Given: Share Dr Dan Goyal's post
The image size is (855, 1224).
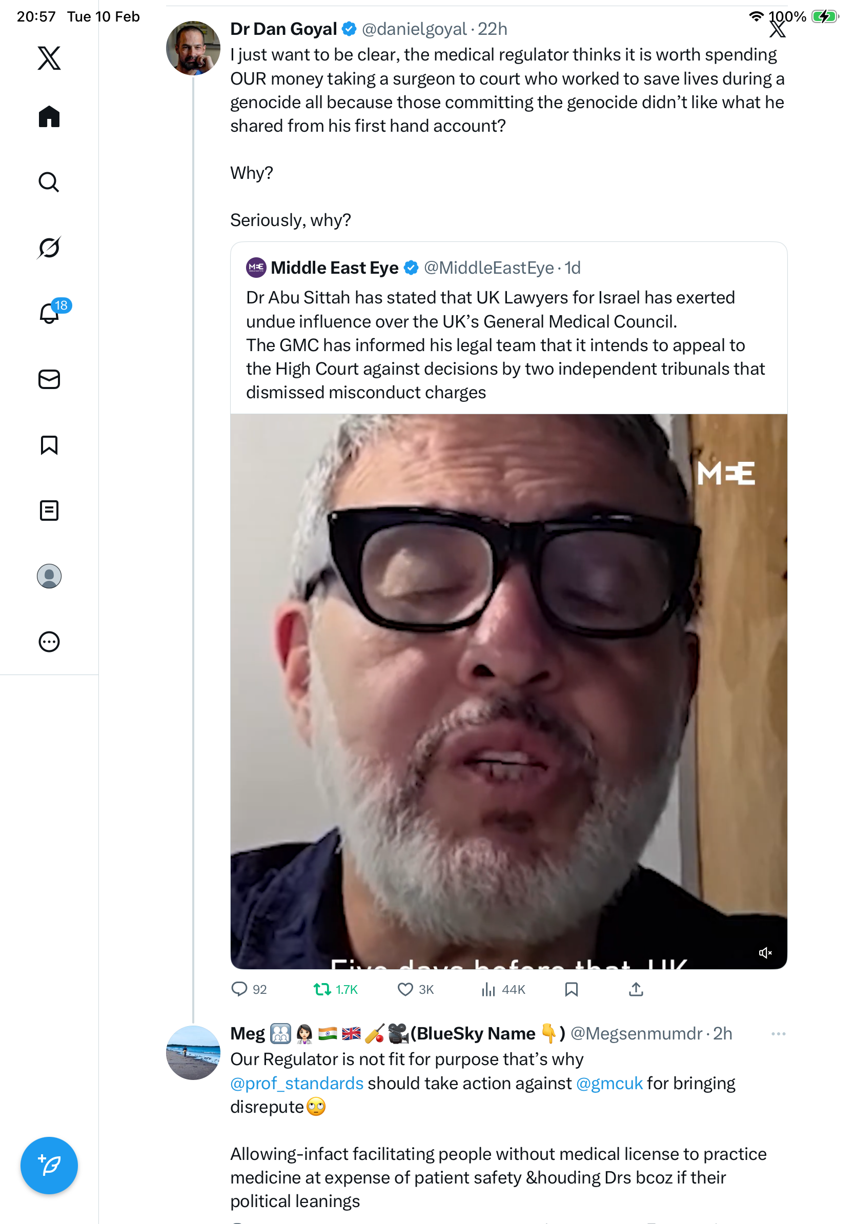Looking at the screenshot, I should point(636,990).
